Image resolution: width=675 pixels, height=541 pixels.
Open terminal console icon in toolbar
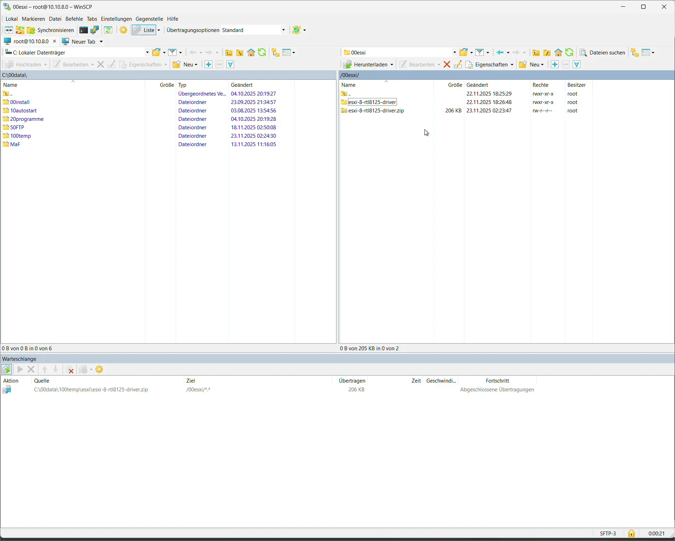(x=83, y=30)
